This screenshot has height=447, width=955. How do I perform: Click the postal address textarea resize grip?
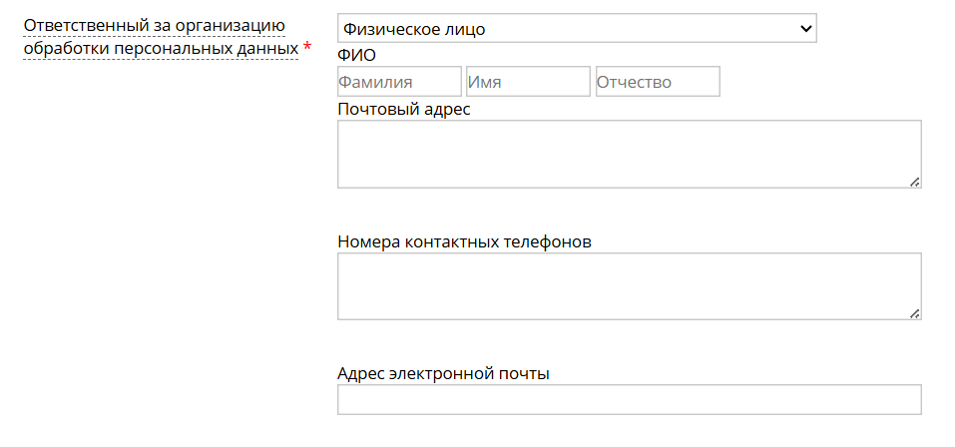pyautogui.click(x=914, y=182)
